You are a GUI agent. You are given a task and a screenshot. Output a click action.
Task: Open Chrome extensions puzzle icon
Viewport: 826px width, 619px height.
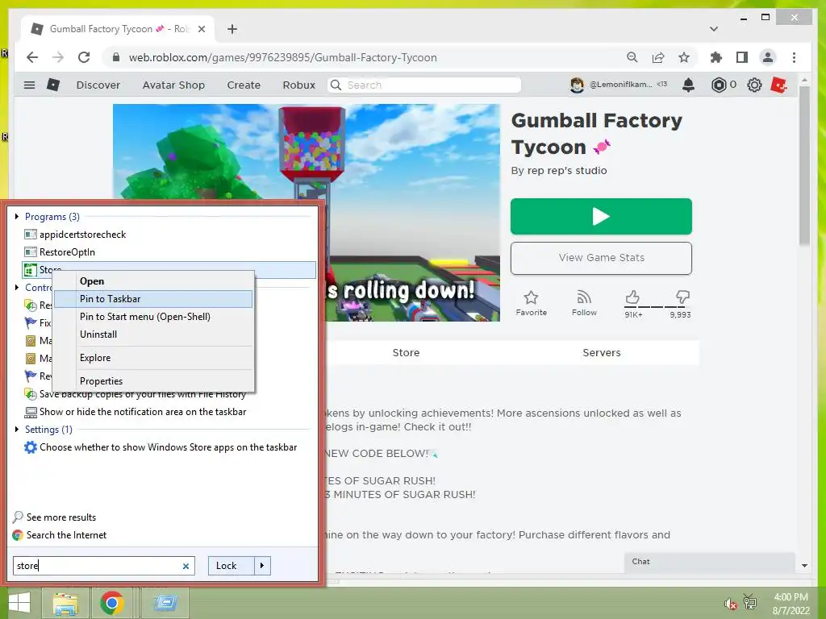[716, 57]
